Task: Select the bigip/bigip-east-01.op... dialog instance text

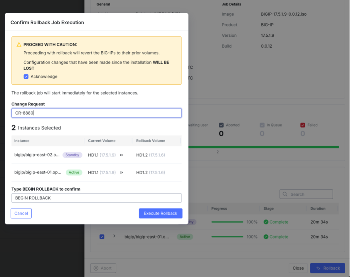Action: [38, 173]
